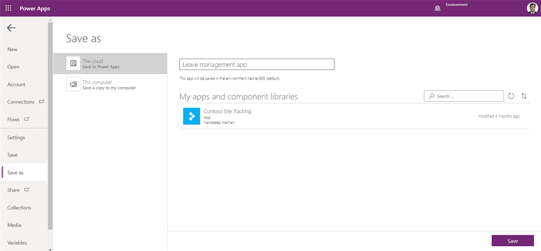The width and height of the screenshot is (541, 251).
Task: Click the Connections external link icon
Action: click(41, 102)
